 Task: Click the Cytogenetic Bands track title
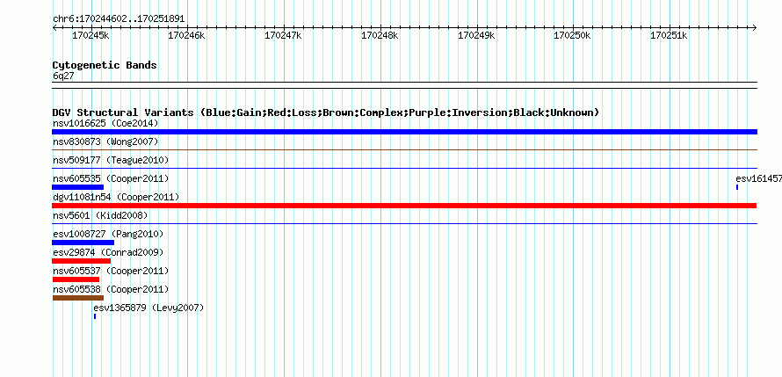[105, 65]
